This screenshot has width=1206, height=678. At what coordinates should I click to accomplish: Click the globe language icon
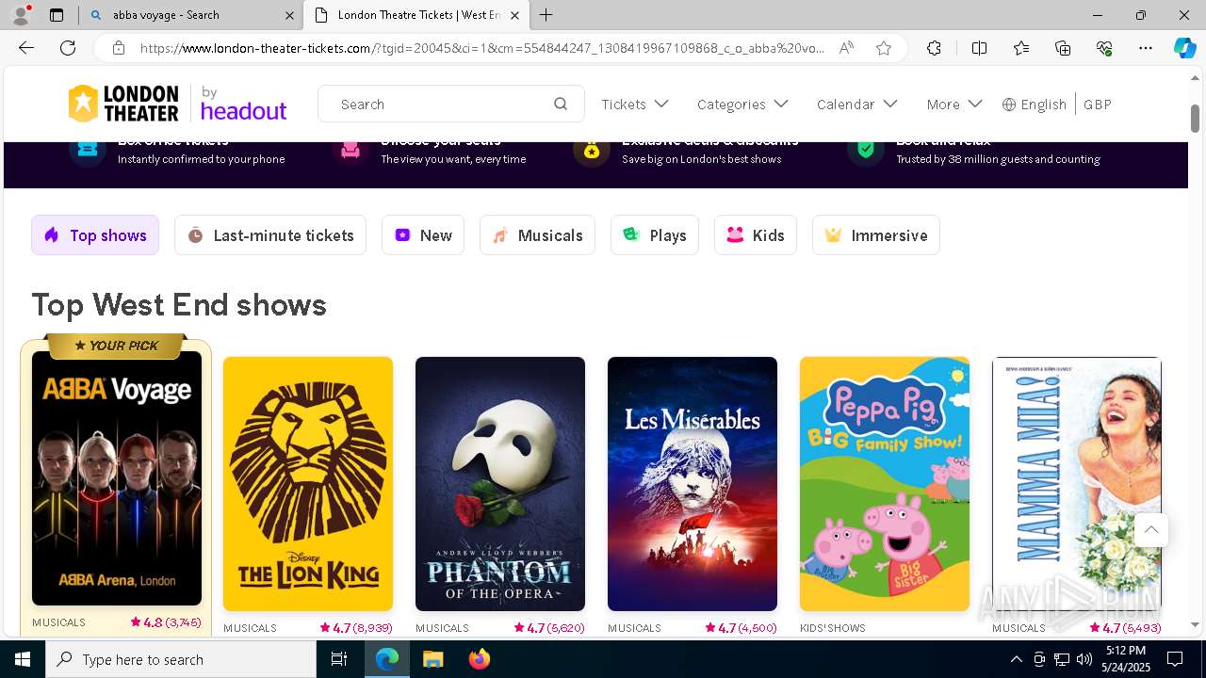[x=1009, y=105]
